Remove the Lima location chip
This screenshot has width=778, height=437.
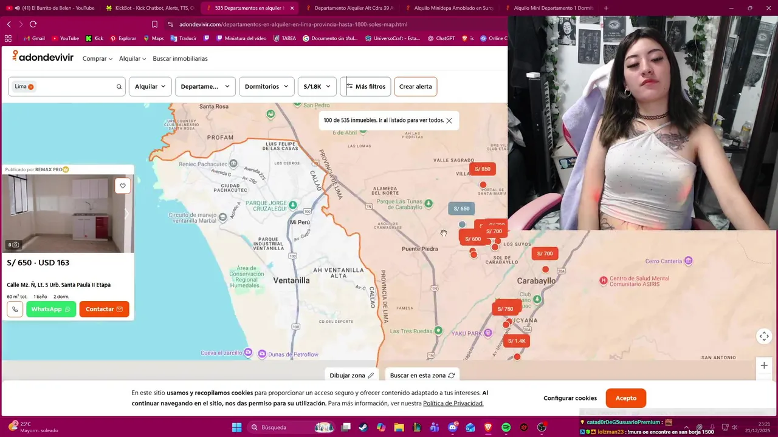pyautogui.click(x=31, y=87)
